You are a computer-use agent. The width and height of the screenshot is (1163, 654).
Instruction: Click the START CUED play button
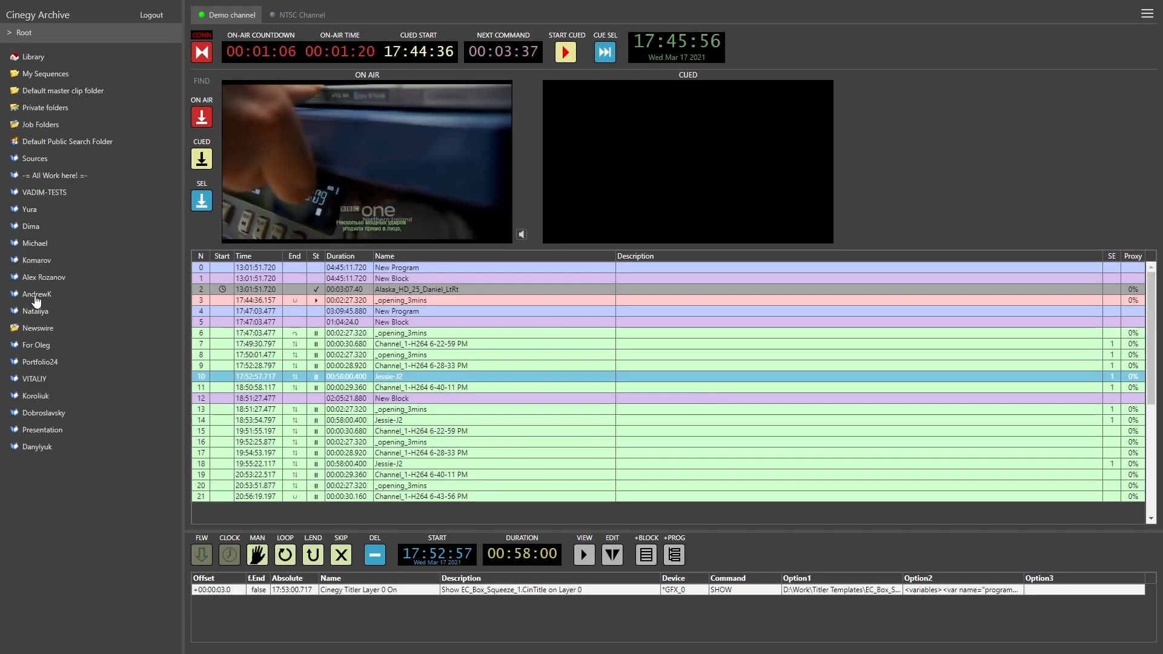[566, 52]
